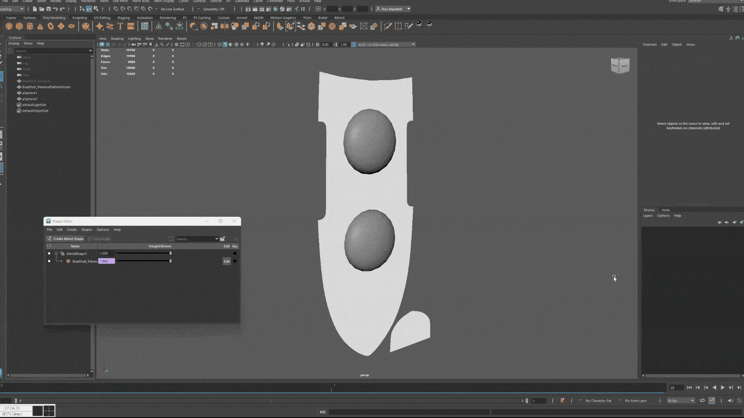The height and width of the screenshot is (418, 744).
Task: Toggle visibility of BoatHull_Trimmed target
Action: tap(49, 261)
